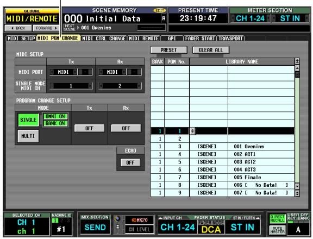This screenshot has width=313, height=239.
Task: Select SINGLE program change mode
Action: 28,120
